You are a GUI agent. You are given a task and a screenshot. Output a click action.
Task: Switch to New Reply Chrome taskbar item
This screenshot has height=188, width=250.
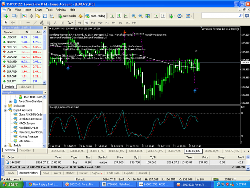coord(43,184)
